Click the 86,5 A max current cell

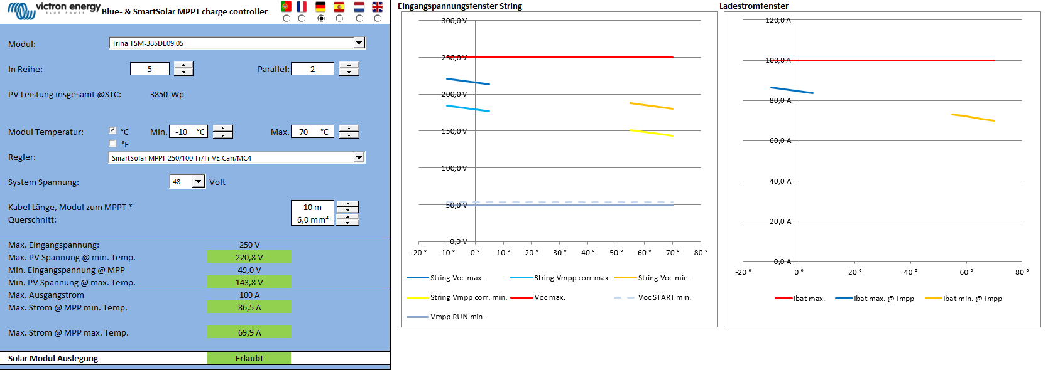coord(249,307)
